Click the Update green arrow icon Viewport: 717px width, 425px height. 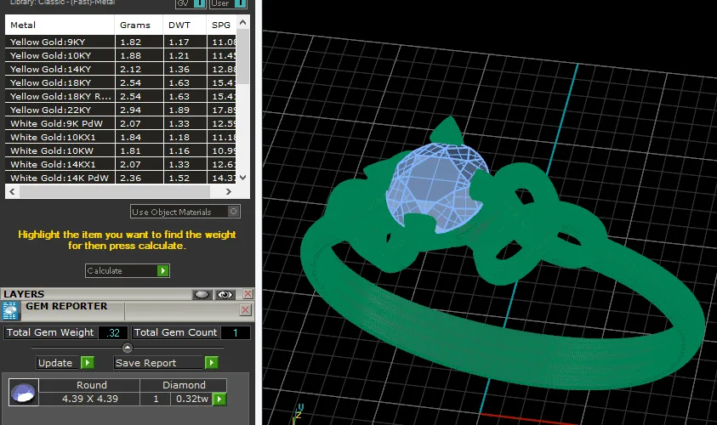click(x=88, y=362)
